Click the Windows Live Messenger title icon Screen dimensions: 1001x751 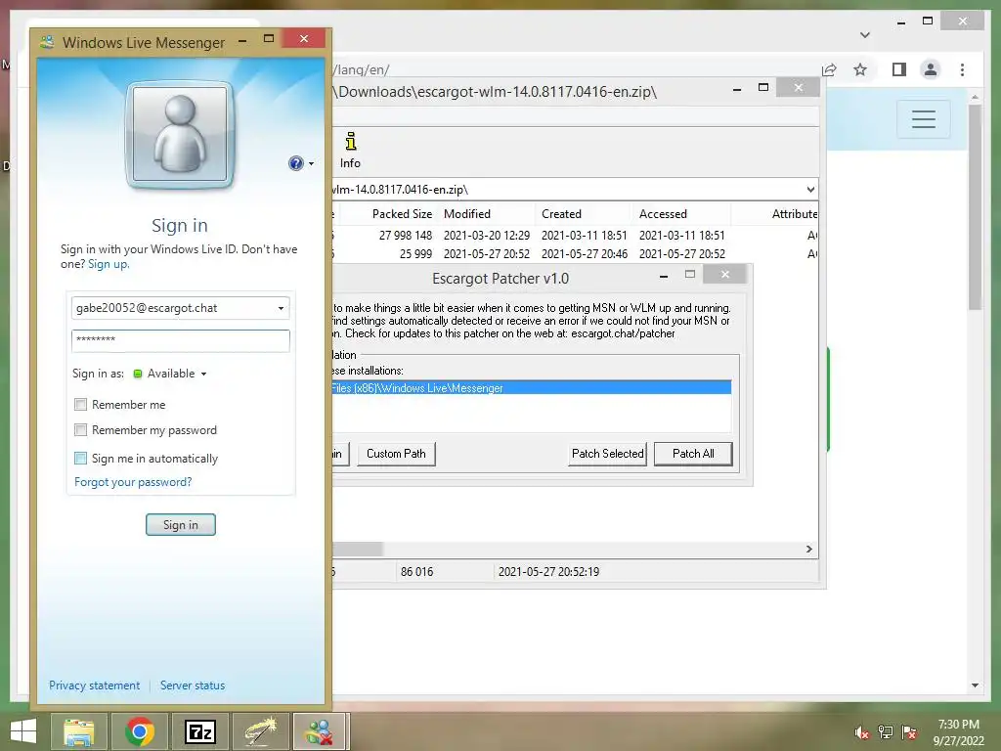47,43
